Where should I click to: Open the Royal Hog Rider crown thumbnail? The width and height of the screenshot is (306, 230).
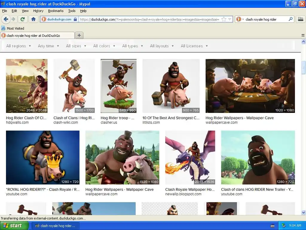coord(43,158)
